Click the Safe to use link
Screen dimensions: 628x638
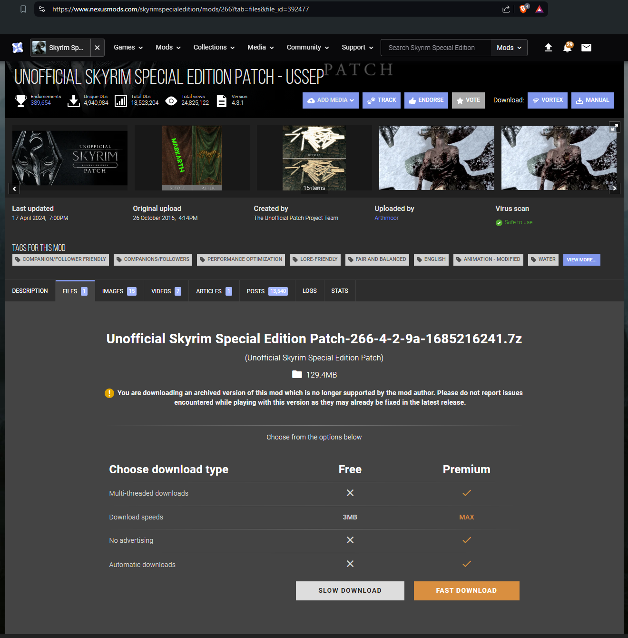518,222
